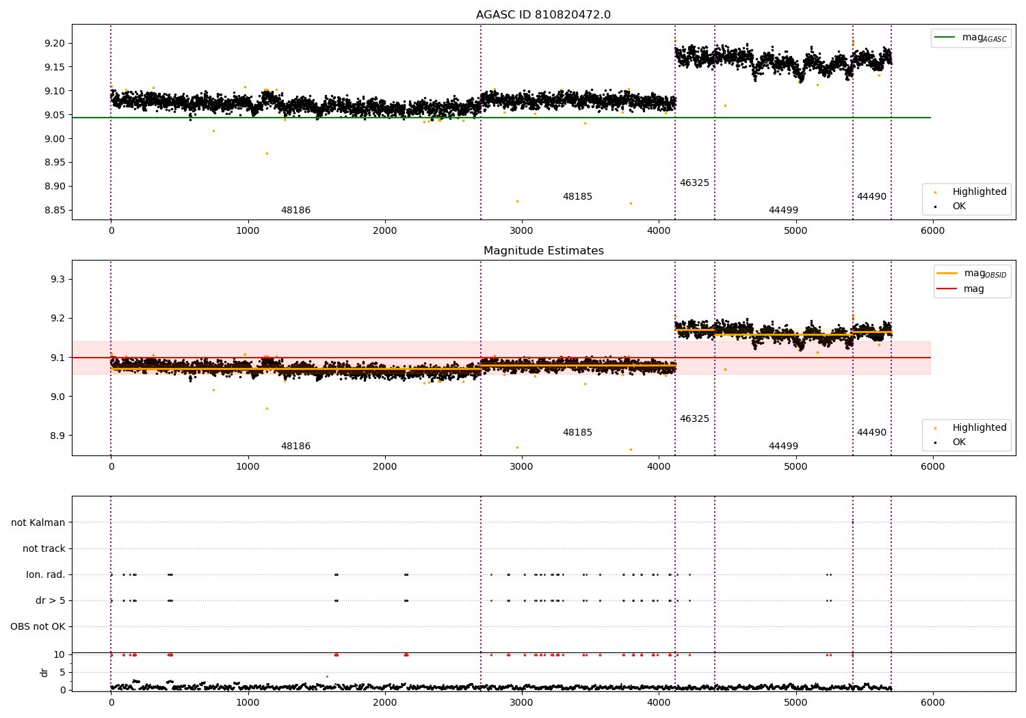The width and height of the screenshot is (1026, 718).
Task: Click the not Kalman row label
Action: pyautogui.click(x=38, y=523)
